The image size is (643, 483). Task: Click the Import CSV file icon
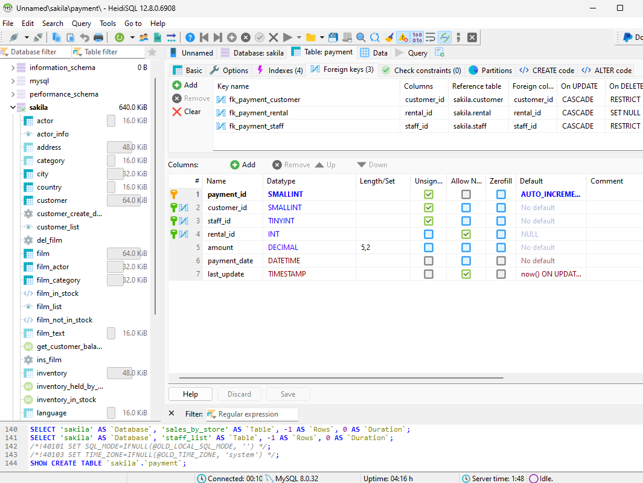158,37
